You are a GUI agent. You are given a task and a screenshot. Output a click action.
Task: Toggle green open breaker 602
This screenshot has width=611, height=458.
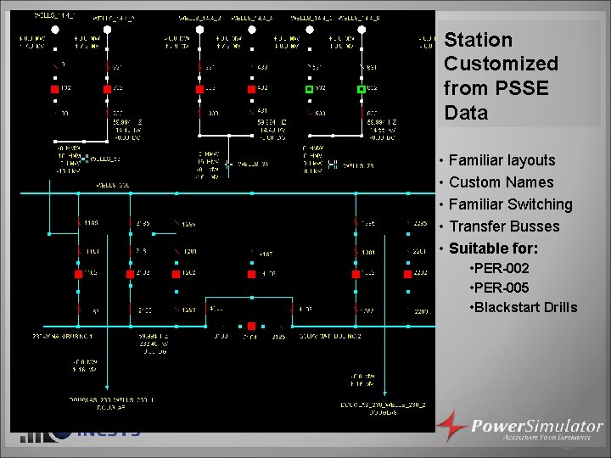pos(362,89)
